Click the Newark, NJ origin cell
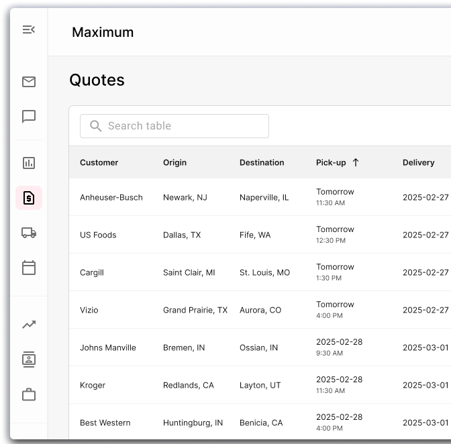 [185, 198]
